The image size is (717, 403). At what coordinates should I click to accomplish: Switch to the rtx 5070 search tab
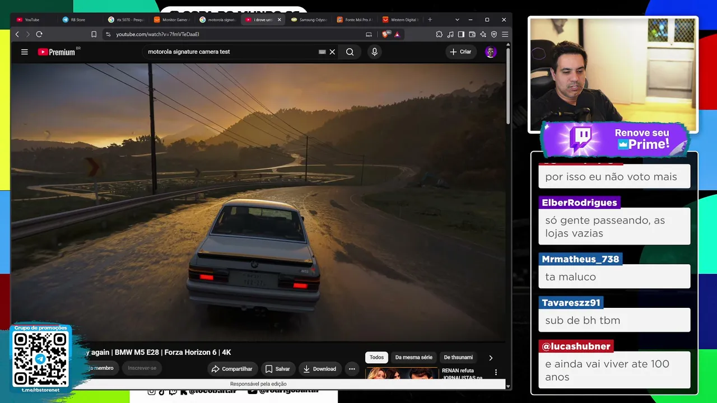point(125,20)
